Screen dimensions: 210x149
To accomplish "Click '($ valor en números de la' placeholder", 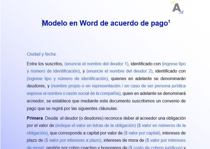I will click(x=161, y=126).
